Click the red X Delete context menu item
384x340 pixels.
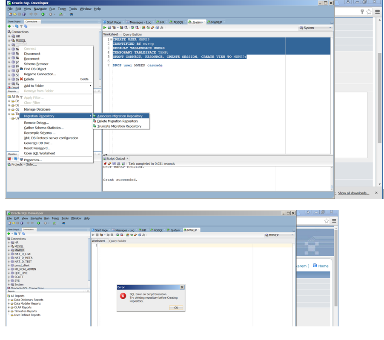click(29, 79)
